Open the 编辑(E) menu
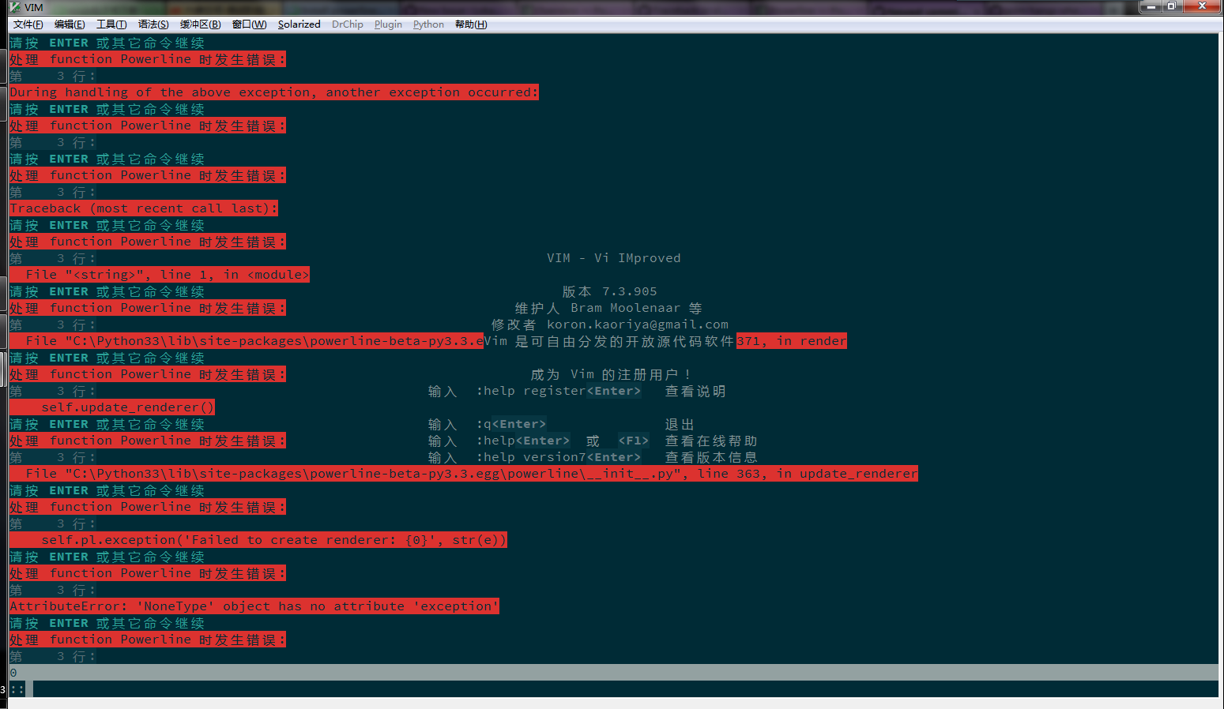The image size is (1224, 709). 70,24
